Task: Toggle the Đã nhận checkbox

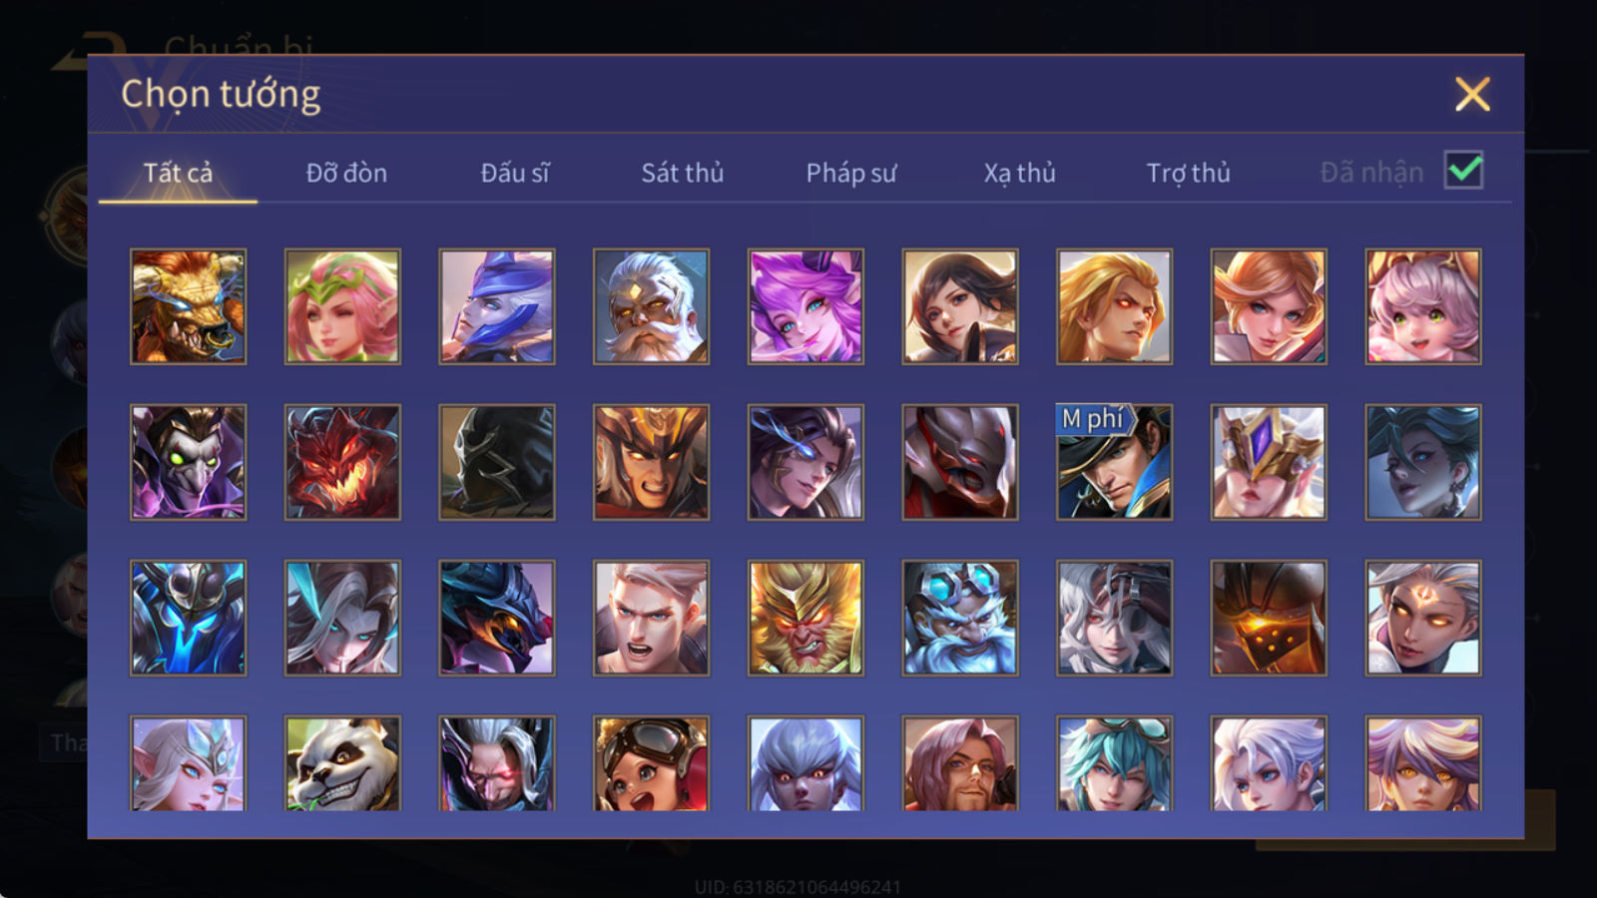Action: (x=1464, y=171)
